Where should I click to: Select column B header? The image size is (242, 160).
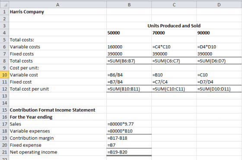pyautogui.click(x=129, y=5)
